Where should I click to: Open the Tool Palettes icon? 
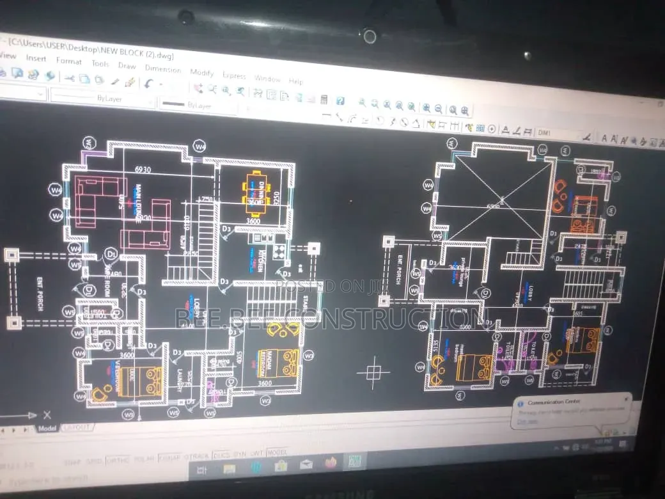(x=285, y=96)
